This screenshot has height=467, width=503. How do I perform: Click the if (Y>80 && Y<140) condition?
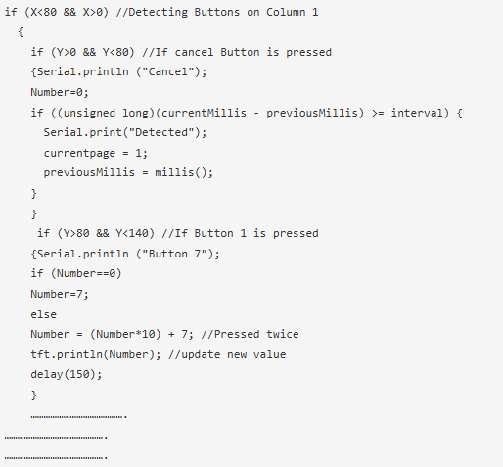click(x=96, y=233)
